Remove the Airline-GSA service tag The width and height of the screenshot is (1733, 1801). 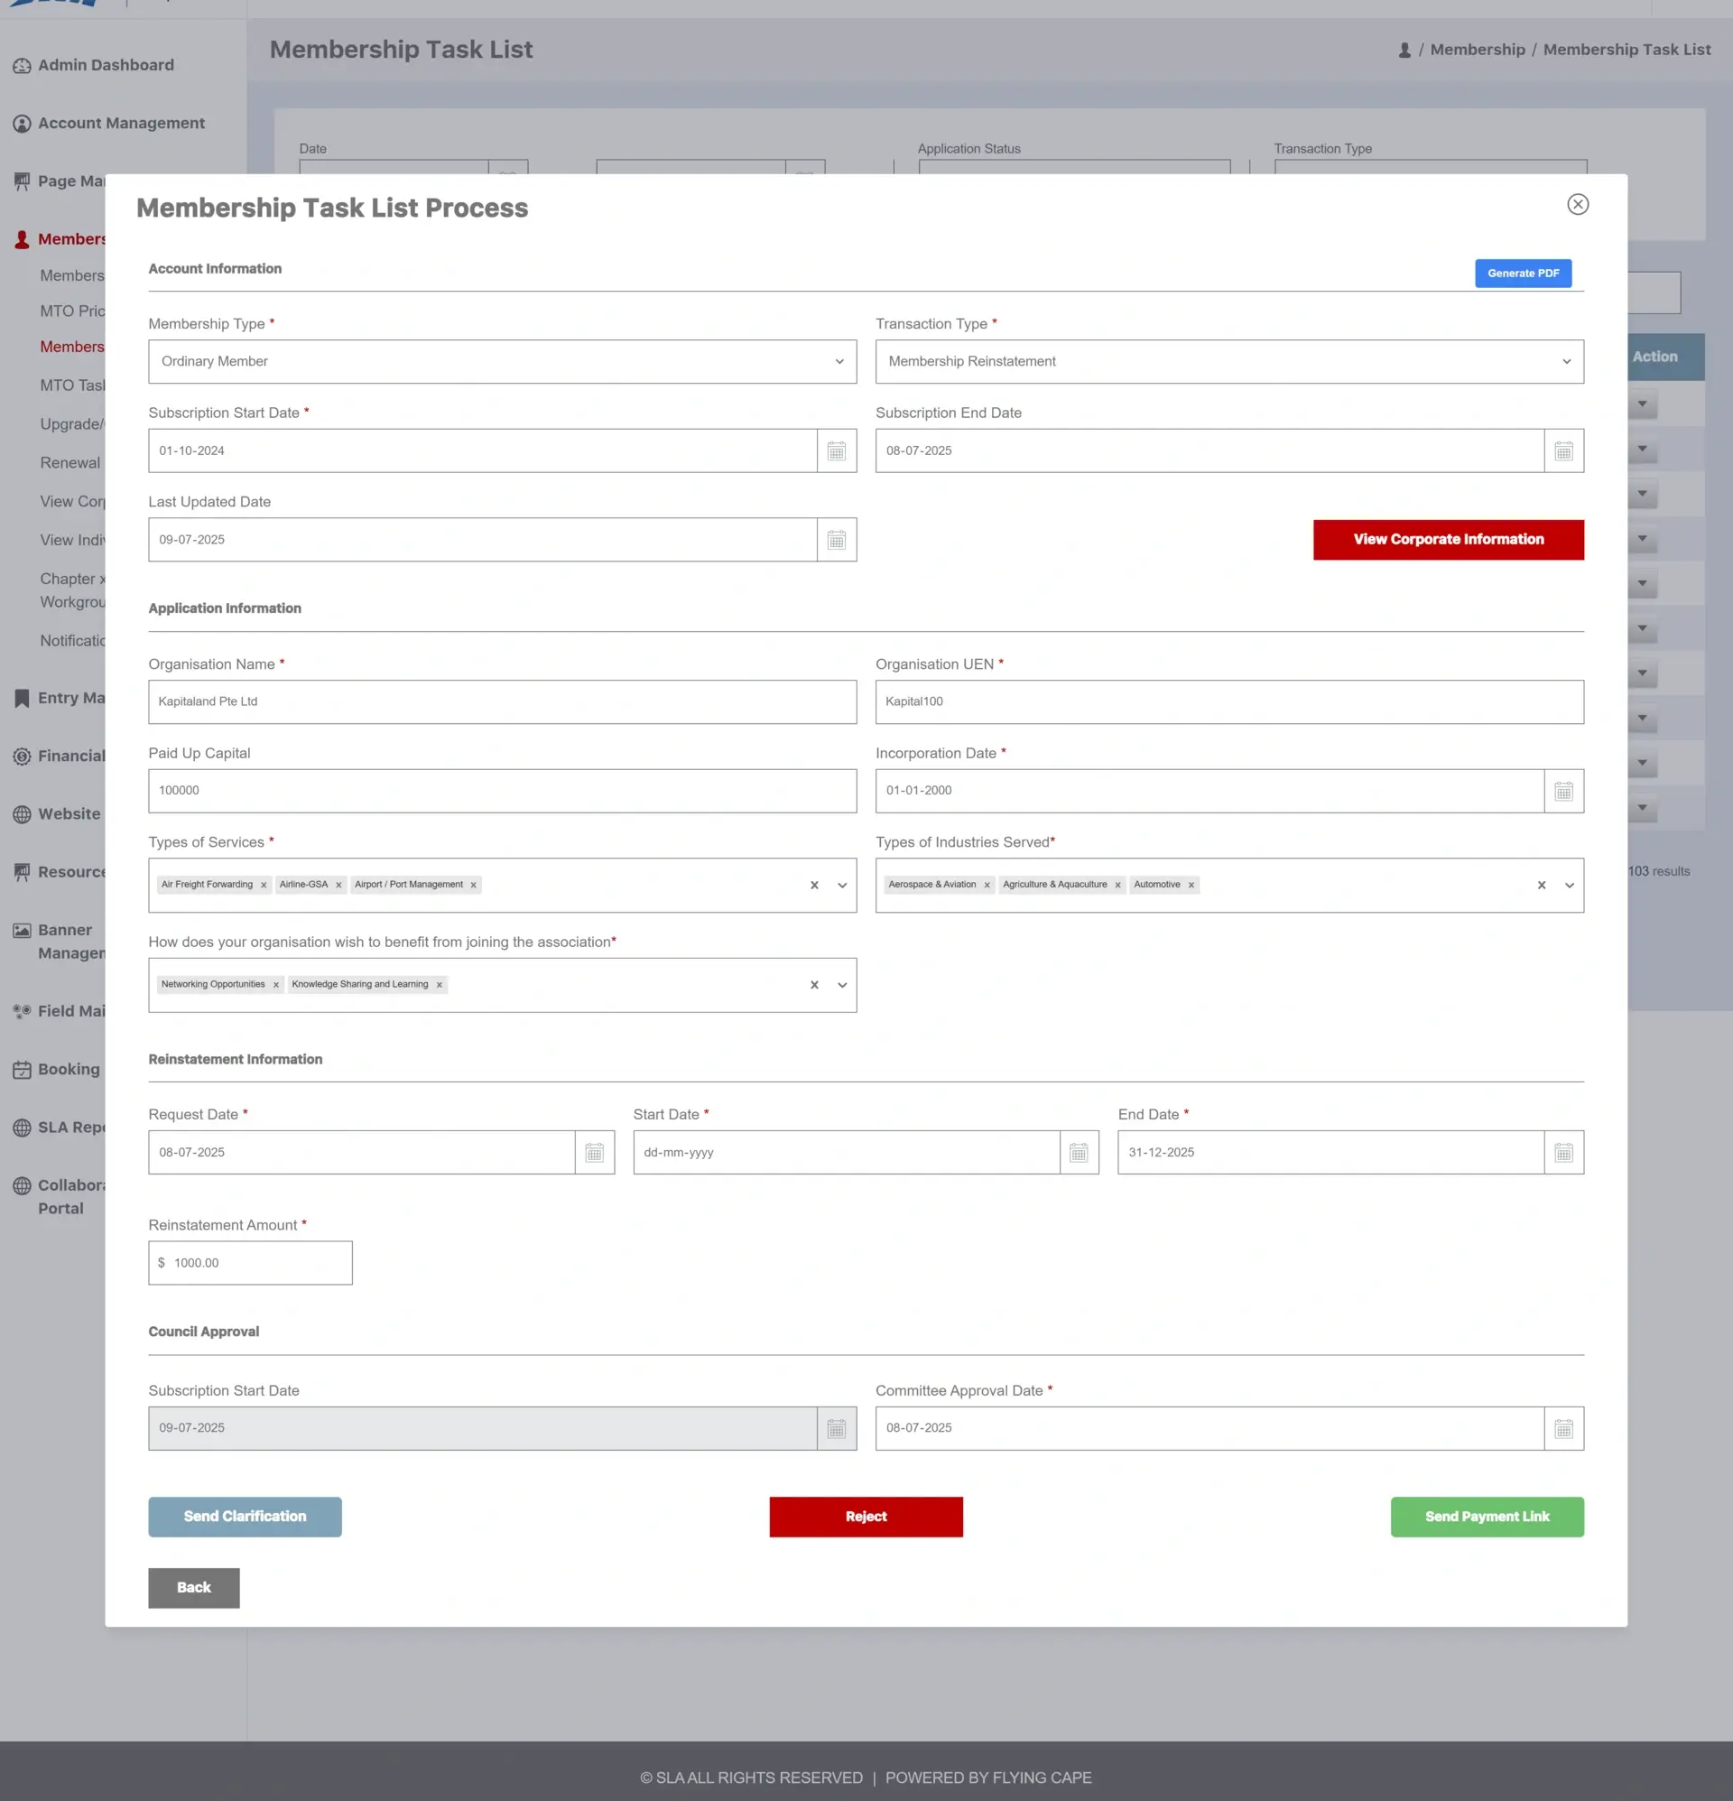pos(338,885)
